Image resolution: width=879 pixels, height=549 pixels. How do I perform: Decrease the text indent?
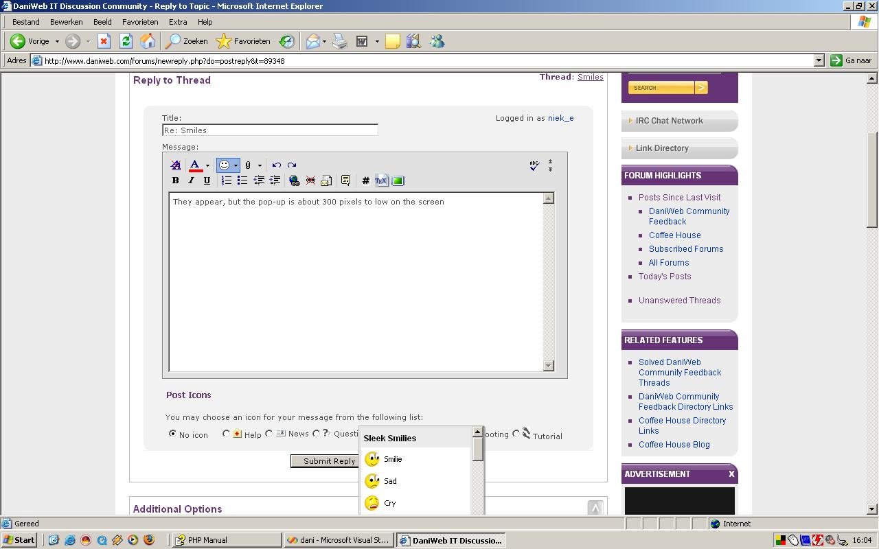pos(259,180)
